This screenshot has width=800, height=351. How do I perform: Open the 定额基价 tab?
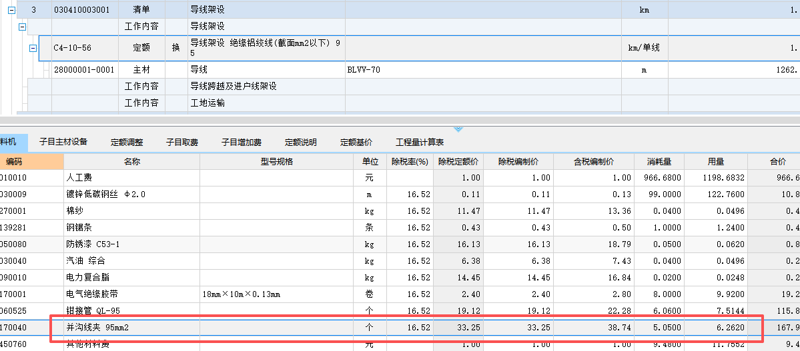[x=356, y=143]
